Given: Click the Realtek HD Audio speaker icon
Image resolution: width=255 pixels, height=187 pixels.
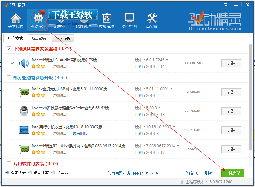Looking at the screenshot, I should 24,63.
